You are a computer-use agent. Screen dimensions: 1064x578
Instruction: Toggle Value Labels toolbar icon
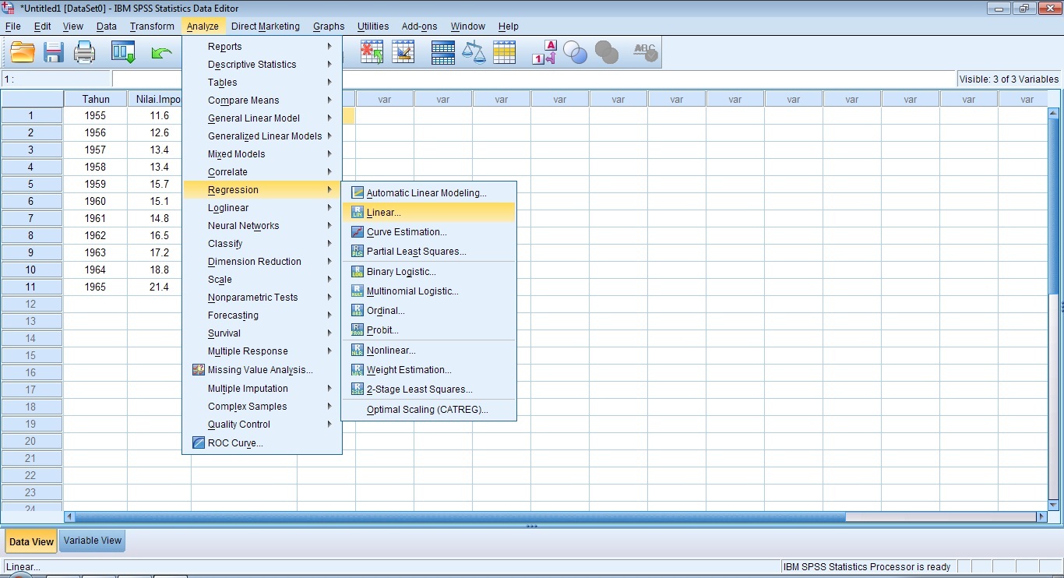tap(544, 52)
